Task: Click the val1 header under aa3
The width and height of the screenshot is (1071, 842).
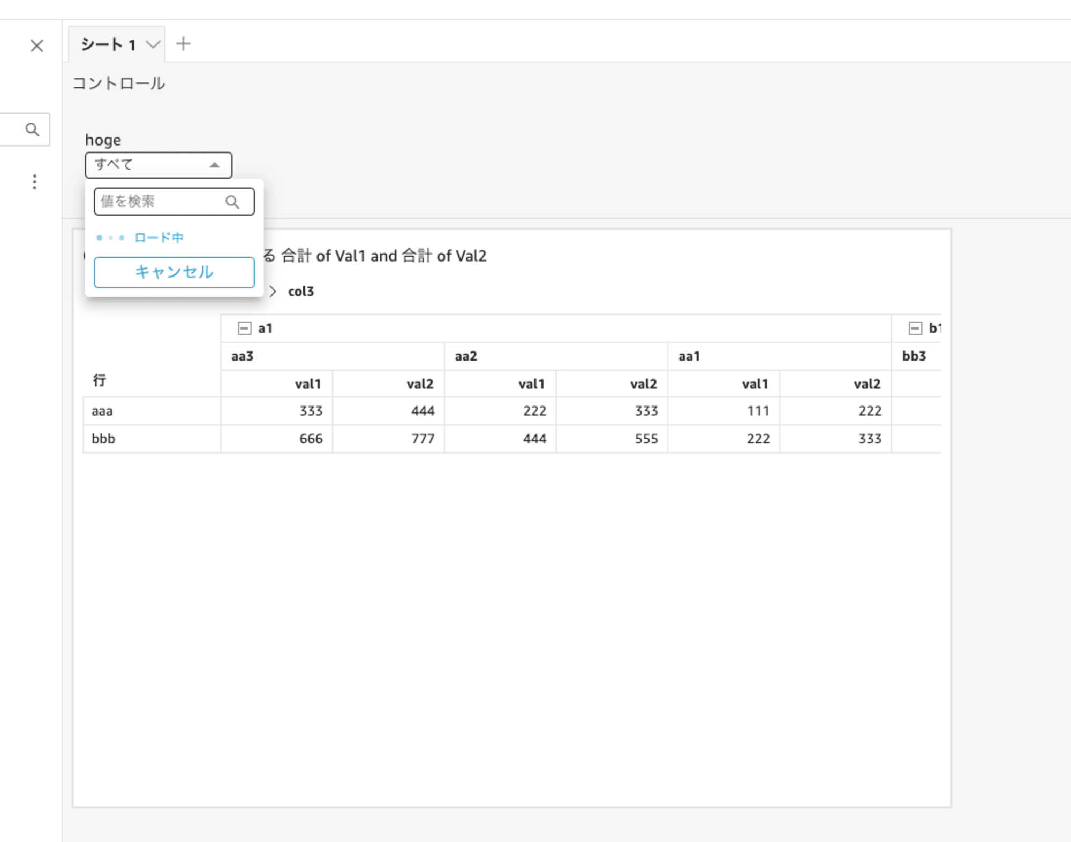Action: click(x=277, y=384)
